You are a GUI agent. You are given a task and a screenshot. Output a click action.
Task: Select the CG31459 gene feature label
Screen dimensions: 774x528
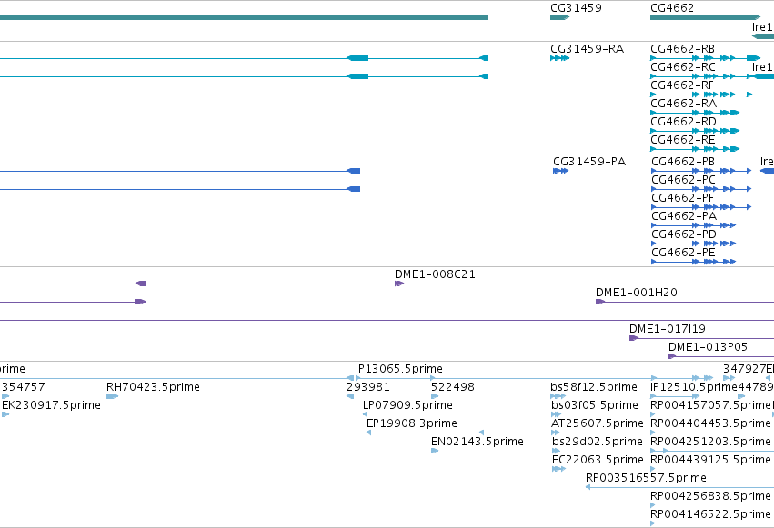(576, 8)
